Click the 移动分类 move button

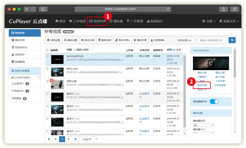pos(88,40)
